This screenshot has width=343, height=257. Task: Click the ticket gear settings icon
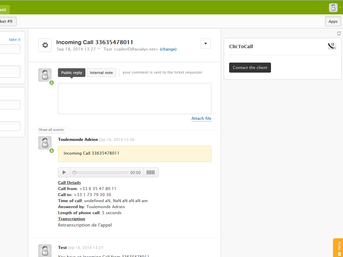[x=45, y=45]
